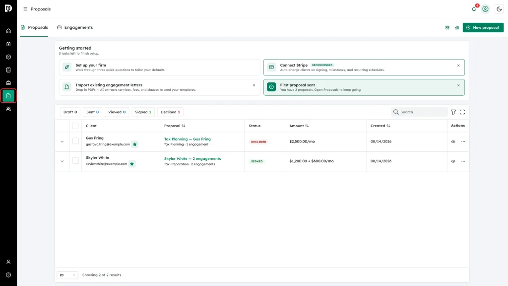Click the $1,200.00 + $600.00/mo amount
The width and height of the screenshot is (508, 286).
[x=312, y=161]
